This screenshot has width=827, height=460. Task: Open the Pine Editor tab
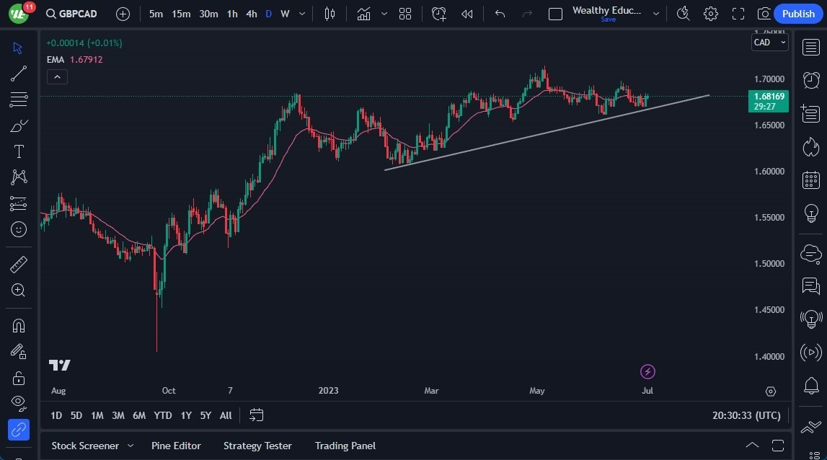point(176,446)
